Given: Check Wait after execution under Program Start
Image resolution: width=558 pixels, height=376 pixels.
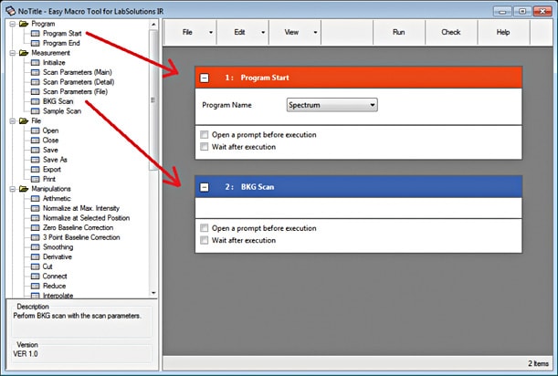Looking at the screenshot, I should [x=204, y=146].
